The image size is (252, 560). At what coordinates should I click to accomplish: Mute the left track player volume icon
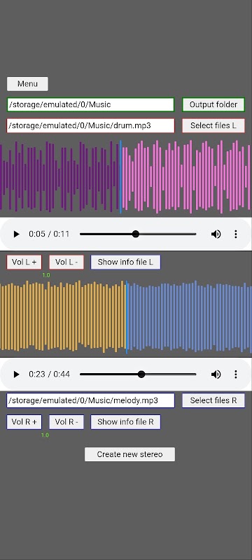216,234
